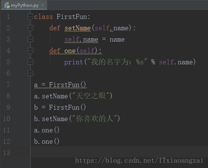Click the Python file icon on myPython.py tab
The height and width of the screenshot is (168, 208).
point(7,5)
